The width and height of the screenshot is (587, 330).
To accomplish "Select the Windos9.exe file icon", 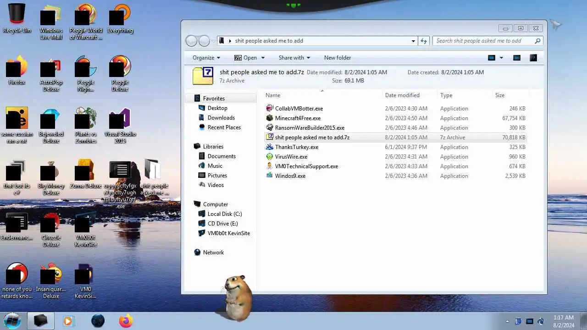I will point(270,176).
